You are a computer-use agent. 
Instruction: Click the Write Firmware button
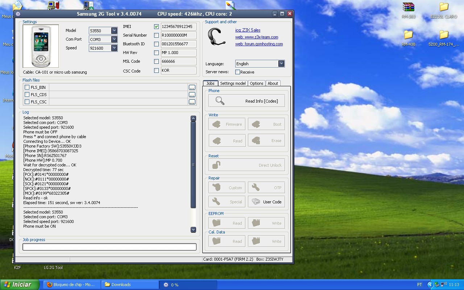[227, 124]
